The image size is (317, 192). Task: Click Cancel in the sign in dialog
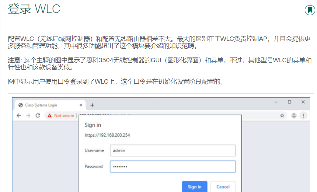coord(223,187)
